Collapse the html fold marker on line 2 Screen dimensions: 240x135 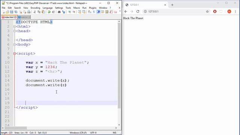(14, 27)
